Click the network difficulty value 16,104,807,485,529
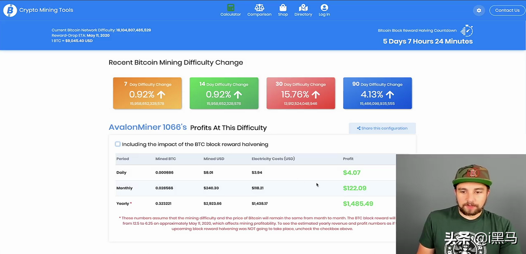This screenshot has width=526, height=254. (134, 30)
